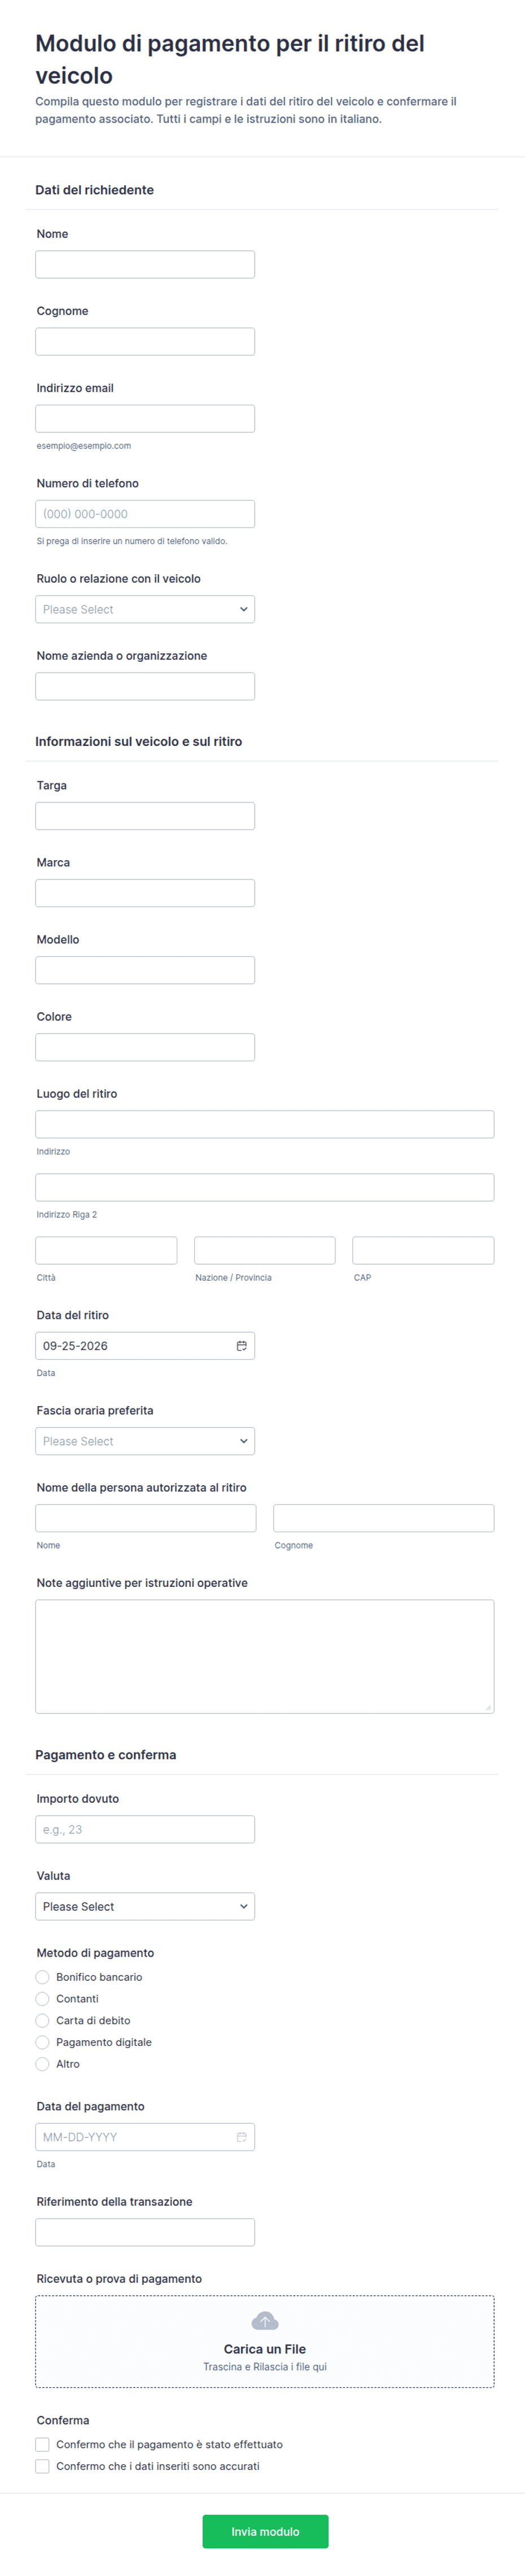Submit with the Invia modulo button

click(x=265, y=2531)
